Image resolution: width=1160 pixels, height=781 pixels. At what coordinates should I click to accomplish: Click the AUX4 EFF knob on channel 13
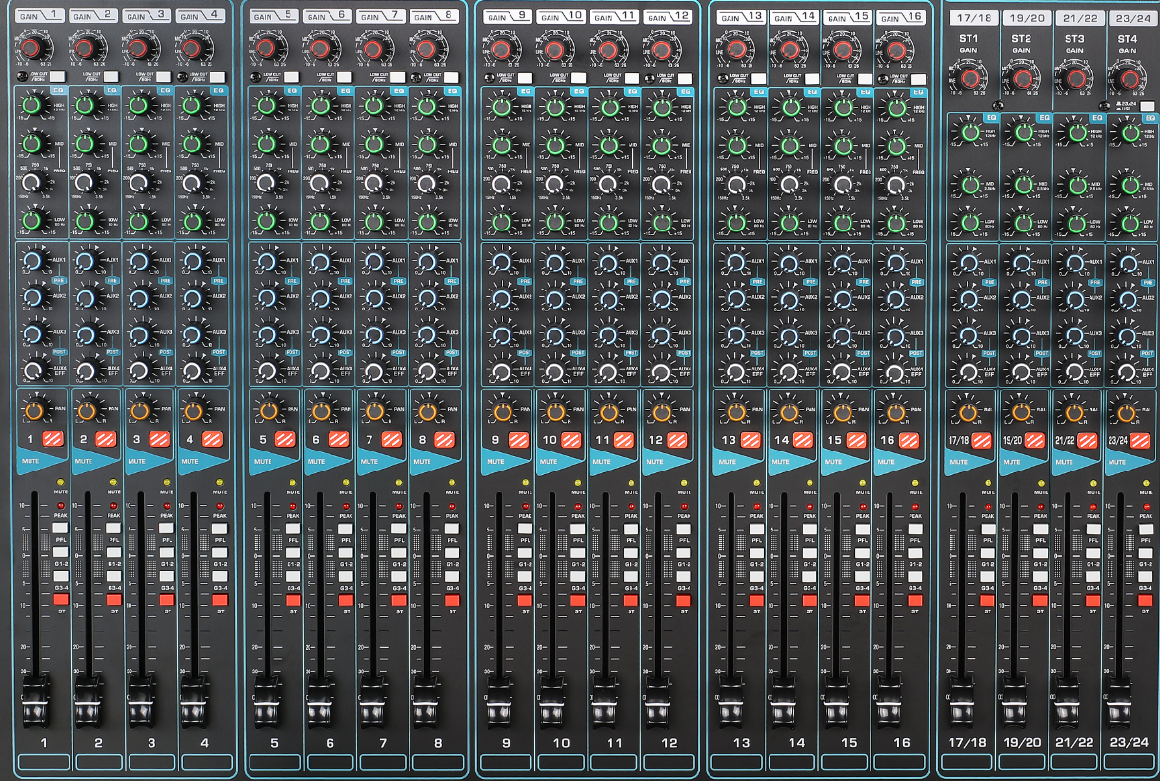point(734,370)
